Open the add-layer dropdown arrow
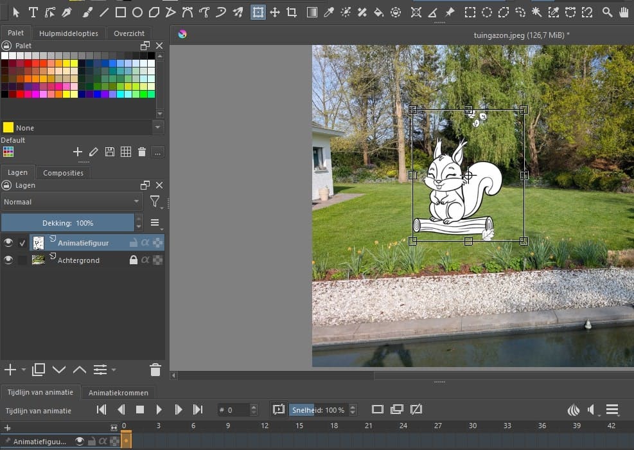 (24, 370)
